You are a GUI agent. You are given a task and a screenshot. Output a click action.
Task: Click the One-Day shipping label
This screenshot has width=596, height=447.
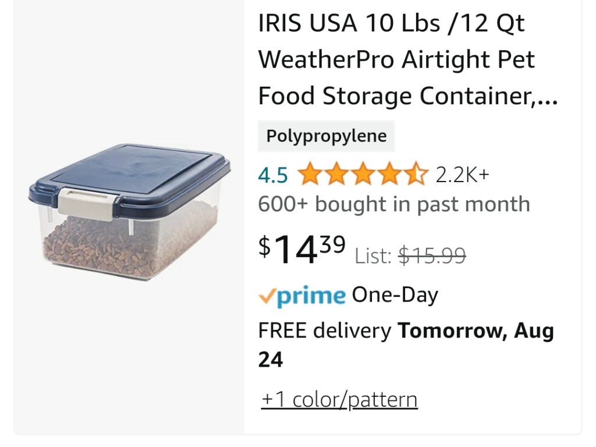pos(395,295)
